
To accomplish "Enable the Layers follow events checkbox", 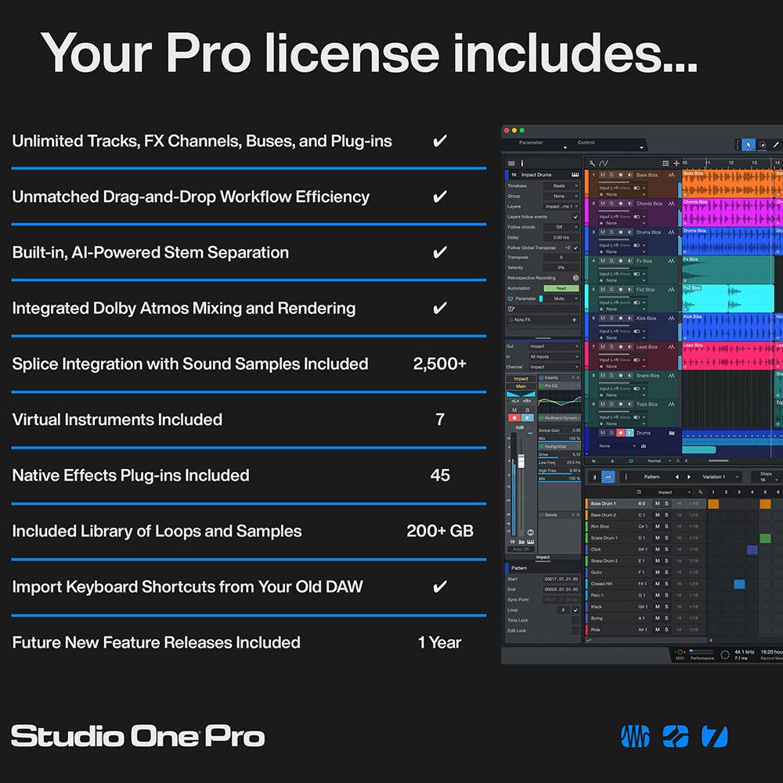I will 576,217.
